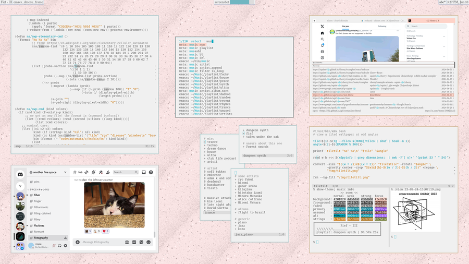Select 'meta: music now' highlighted entry
Screen dimensions: 469x264
click(192, 44)
